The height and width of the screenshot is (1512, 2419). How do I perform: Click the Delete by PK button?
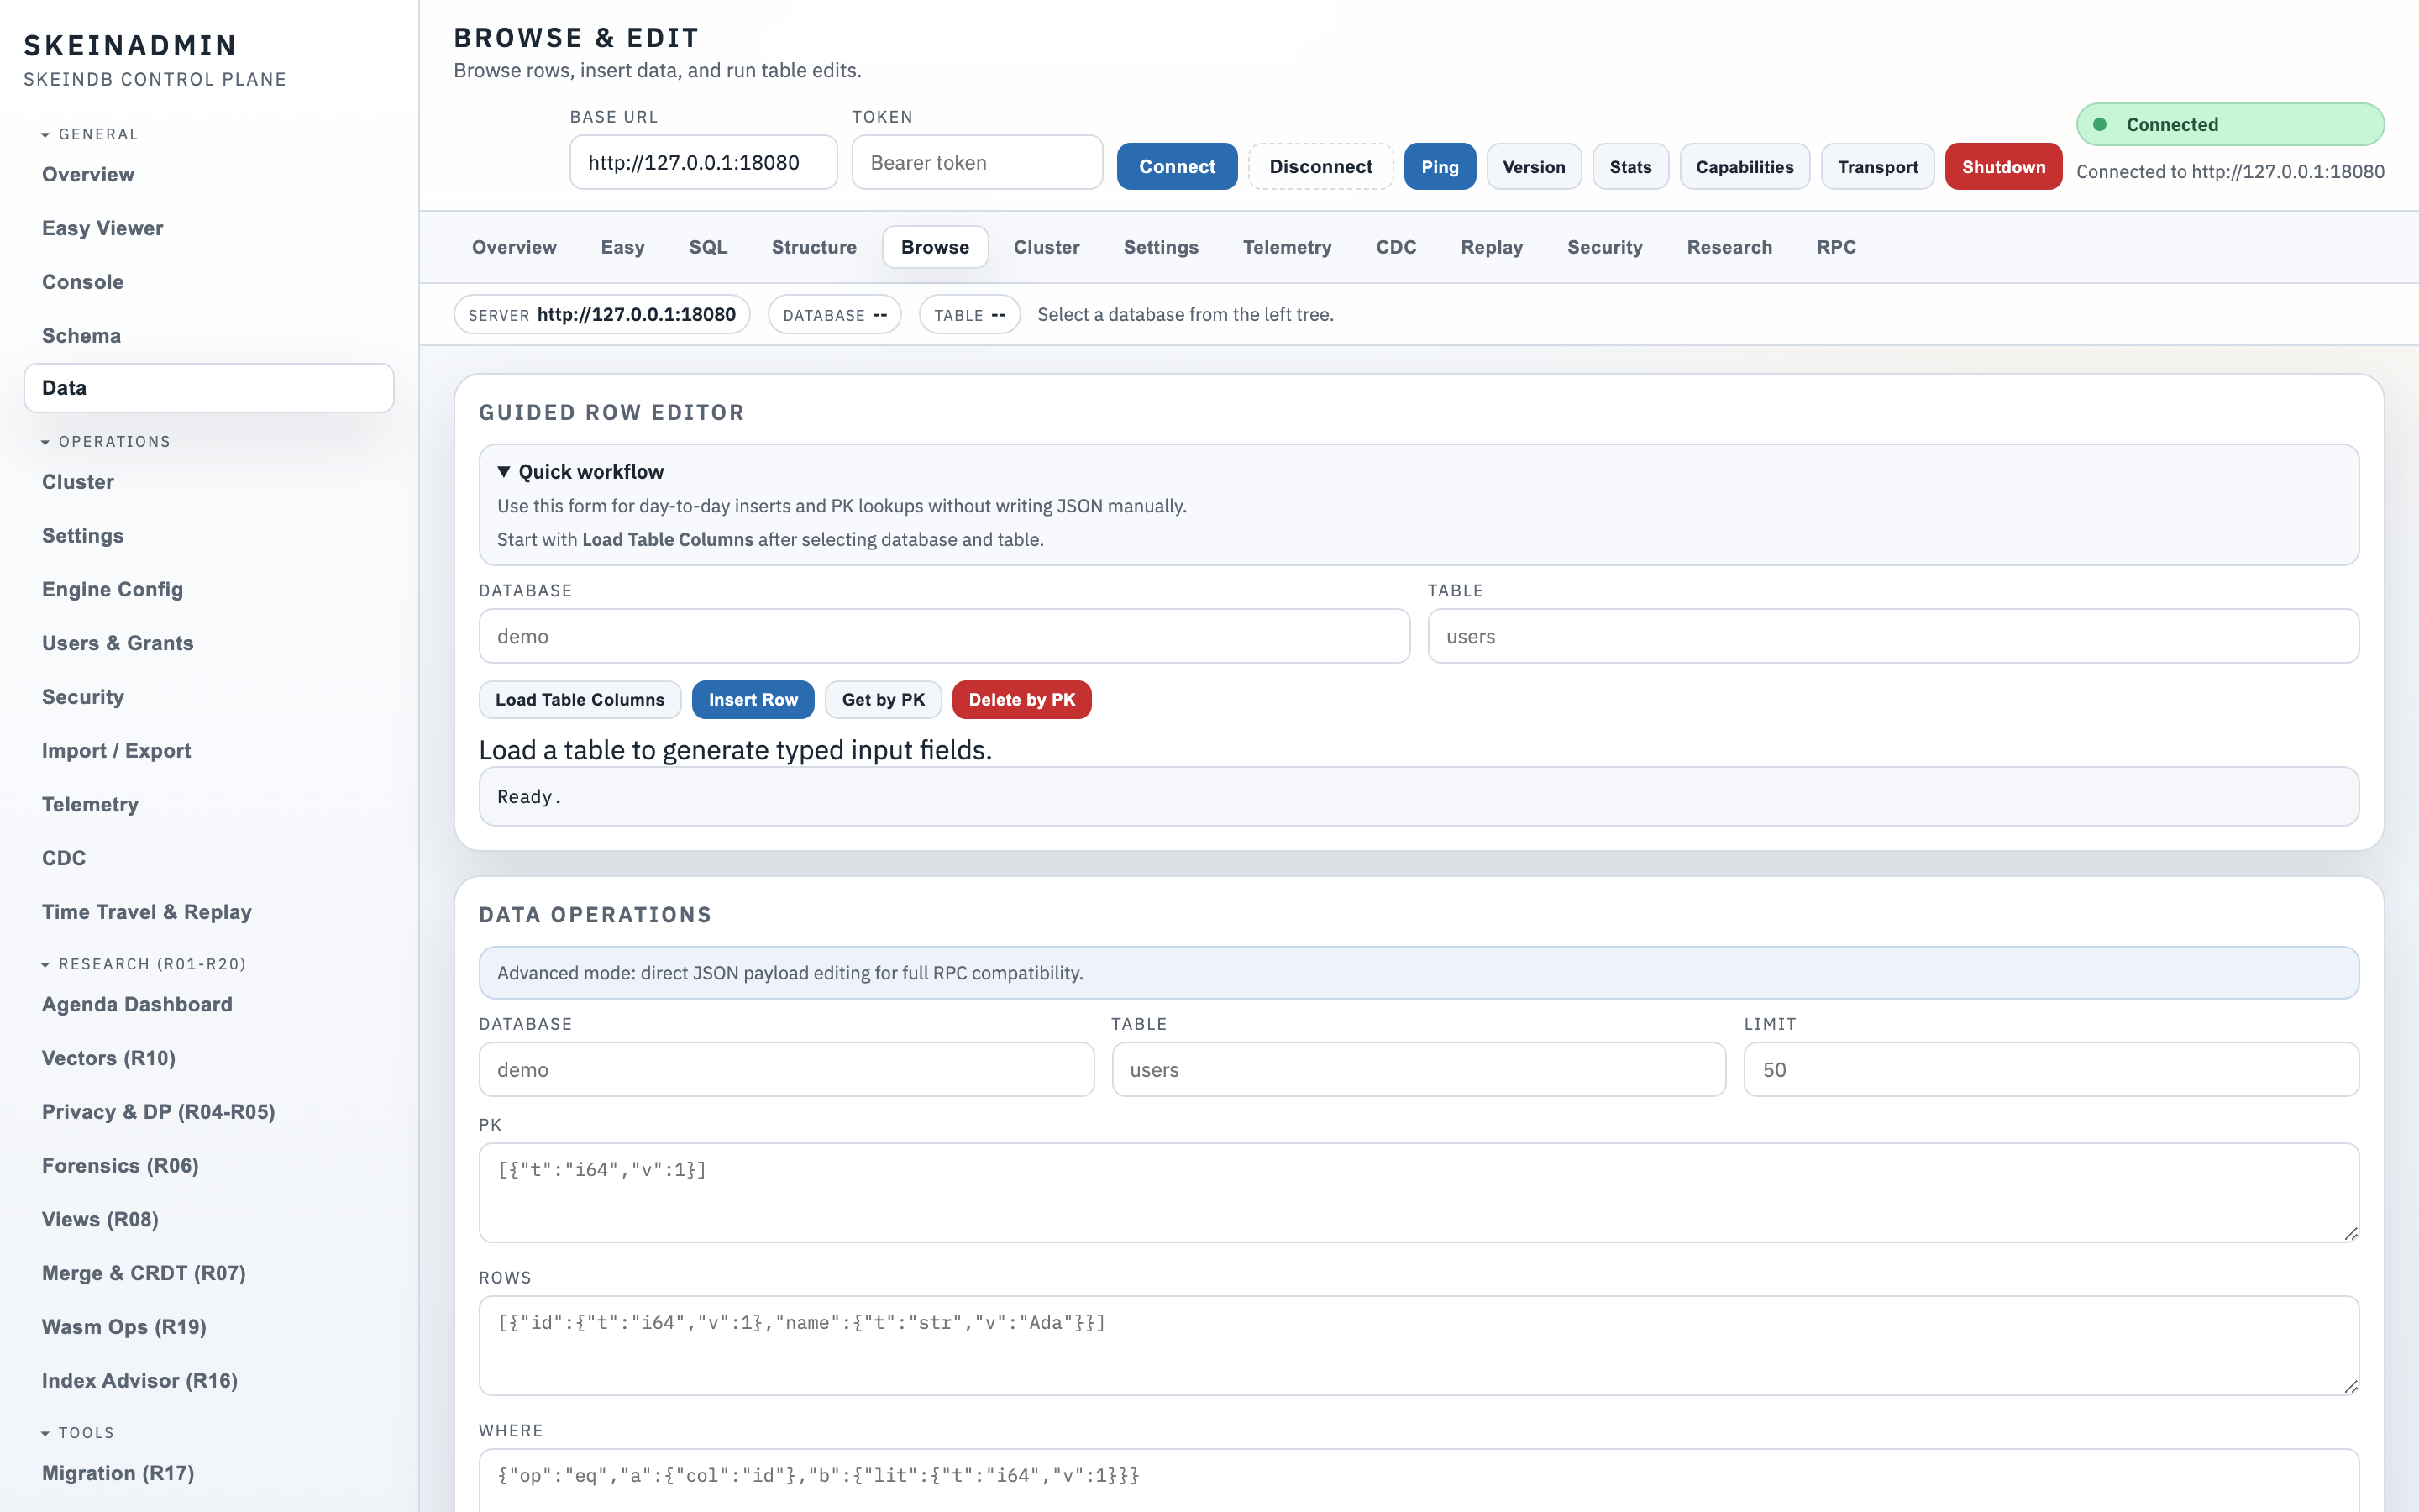pos(1021,700)
